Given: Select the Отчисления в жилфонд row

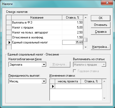Looking at the screenshot, I should [x=45, y=37].
